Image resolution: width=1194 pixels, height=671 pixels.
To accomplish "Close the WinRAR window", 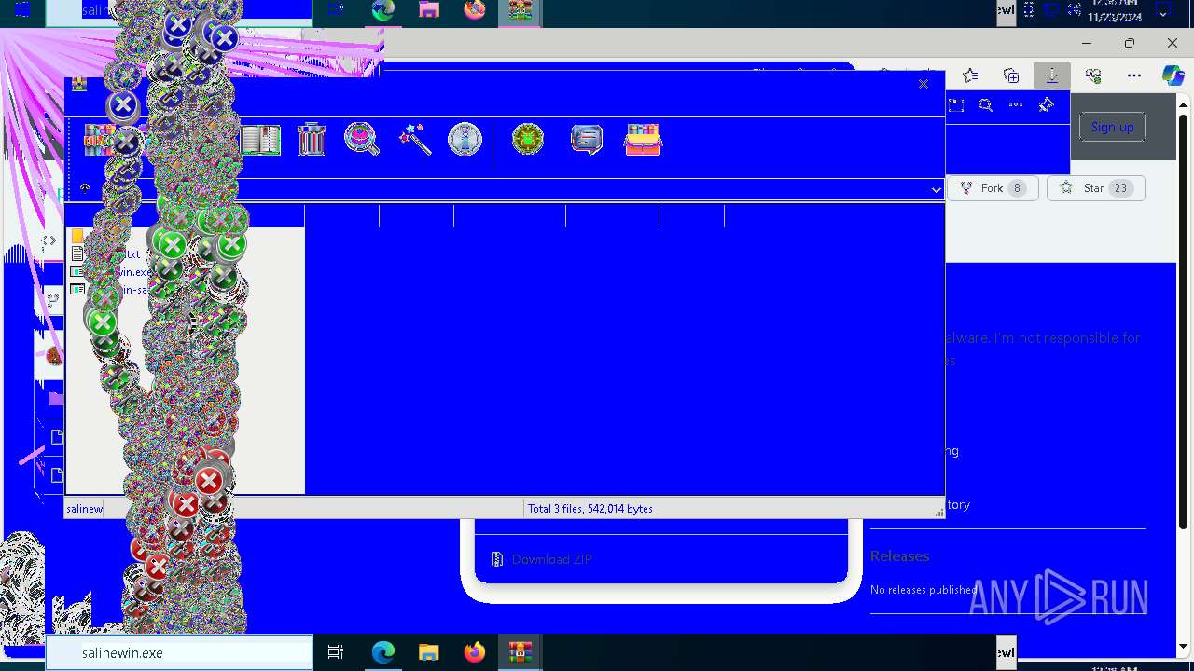I will [x=923, y=84].
